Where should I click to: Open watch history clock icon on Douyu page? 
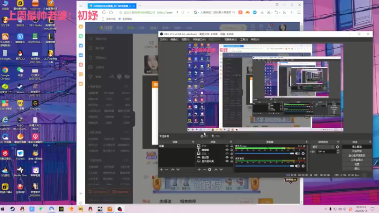tap(253, 27)
